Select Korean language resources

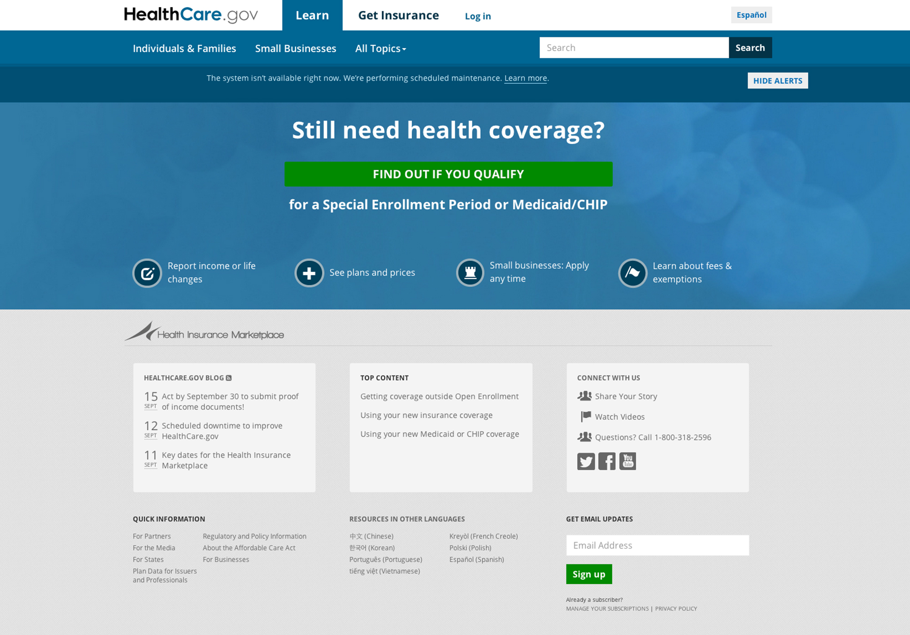click(372, 548)
